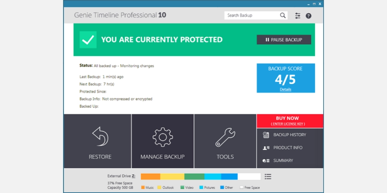Click the Restore arrow icon
This screenshot has height=193, width=387.
pyautogui.click(x=100, y=136)
